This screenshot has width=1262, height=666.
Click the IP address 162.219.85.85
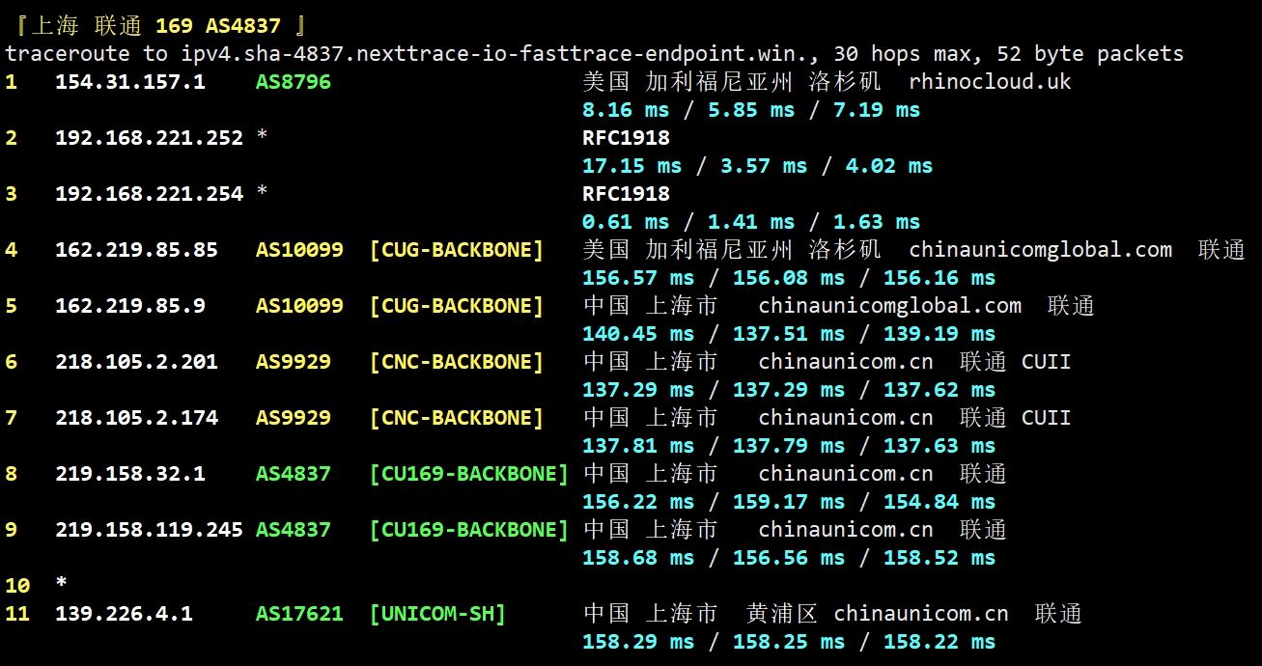[x=136, y=250]
